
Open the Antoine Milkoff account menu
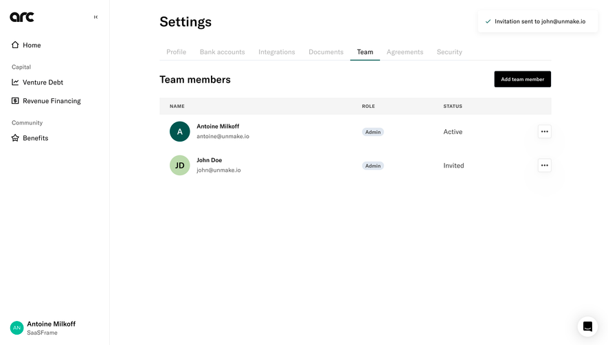point(43,328)
